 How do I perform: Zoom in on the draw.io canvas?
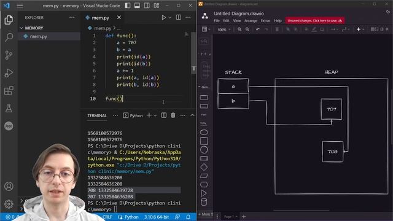coord(239,29)
